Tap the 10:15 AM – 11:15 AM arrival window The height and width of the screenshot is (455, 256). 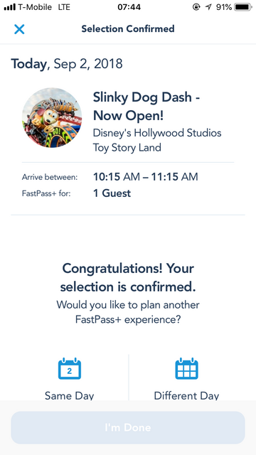point(145,177)
